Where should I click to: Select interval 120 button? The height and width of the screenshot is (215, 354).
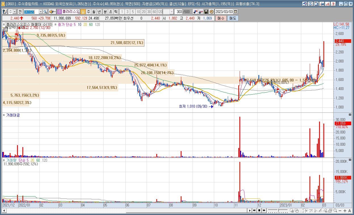[x=160, y=12]
